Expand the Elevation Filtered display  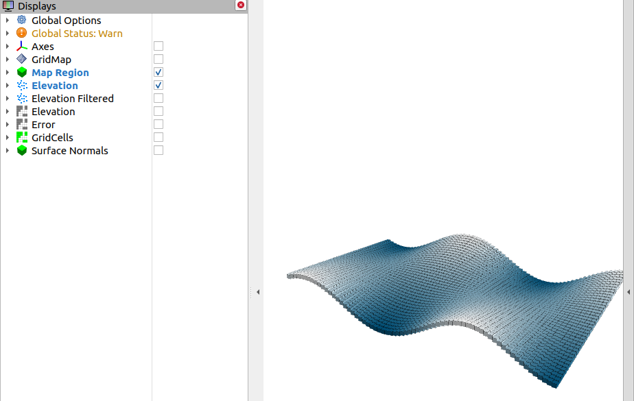point(7,98)
